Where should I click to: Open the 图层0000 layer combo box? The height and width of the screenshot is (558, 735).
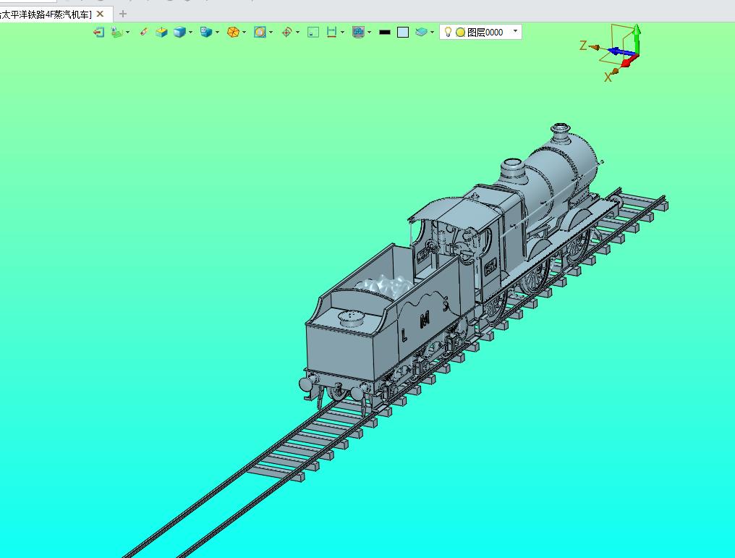point(480,32)
